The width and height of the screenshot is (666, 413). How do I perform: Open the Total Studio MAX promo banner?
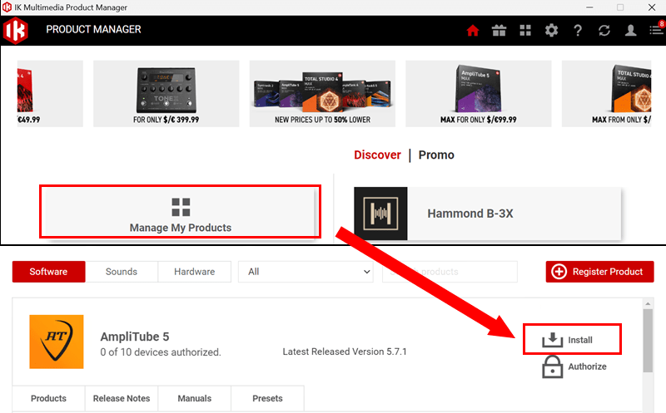pos(607,94)
